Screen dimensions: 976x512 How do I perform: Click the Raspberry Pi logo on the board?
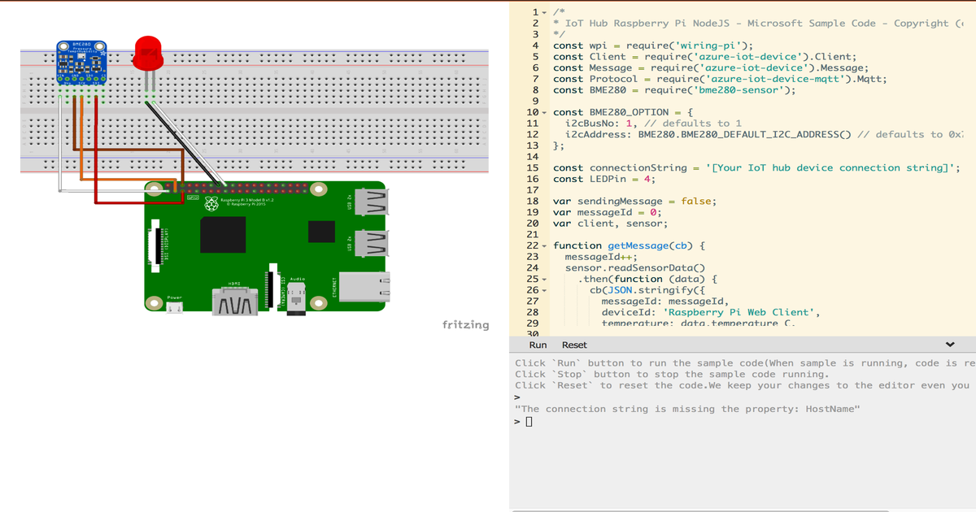click(210, 203)
